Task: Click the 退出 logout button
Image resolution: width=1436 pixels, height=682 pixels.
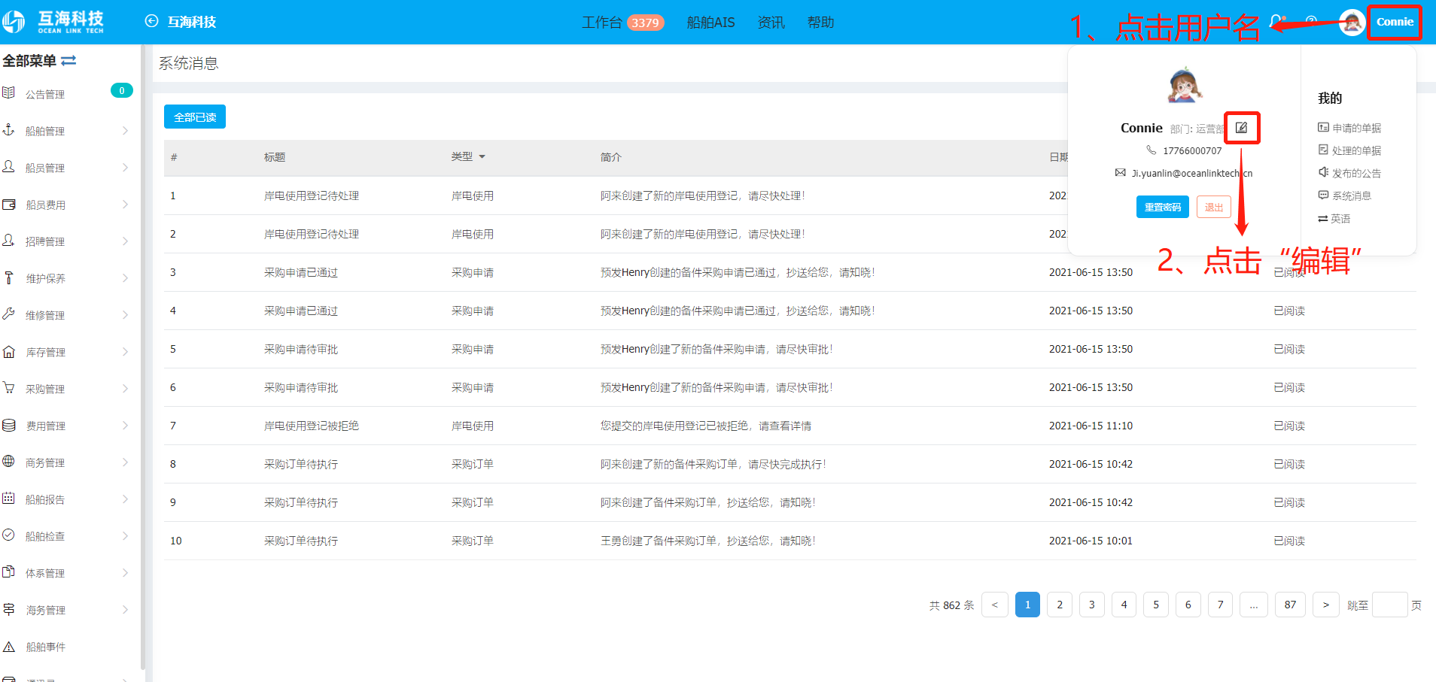Action: coord(1213,207)
